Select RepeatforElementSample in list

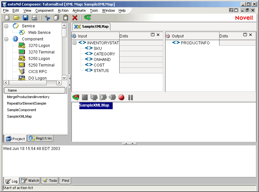(x=26, y=103)
